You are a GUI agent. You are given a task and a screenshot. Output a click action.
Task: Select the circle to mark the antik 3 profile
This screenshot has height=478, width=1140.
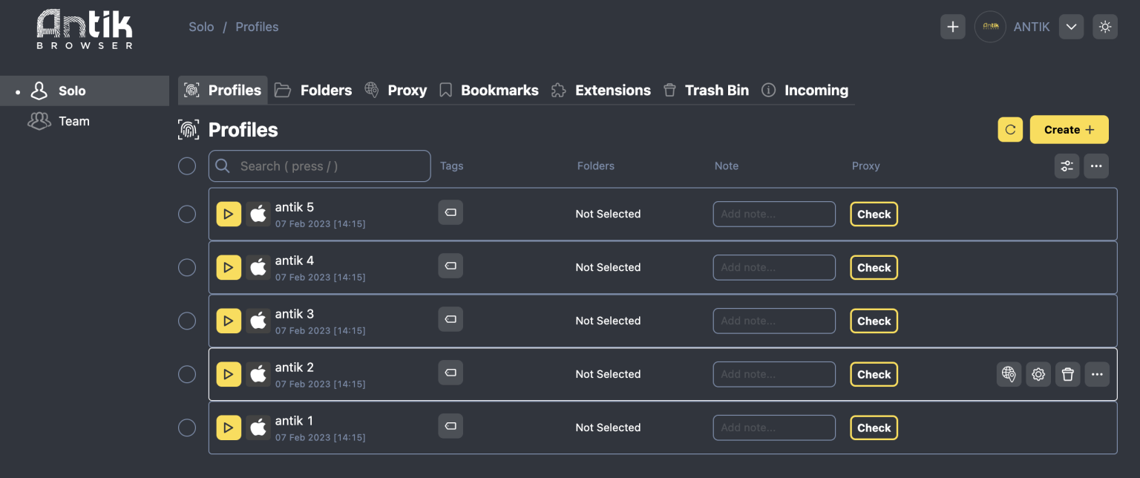186,321
